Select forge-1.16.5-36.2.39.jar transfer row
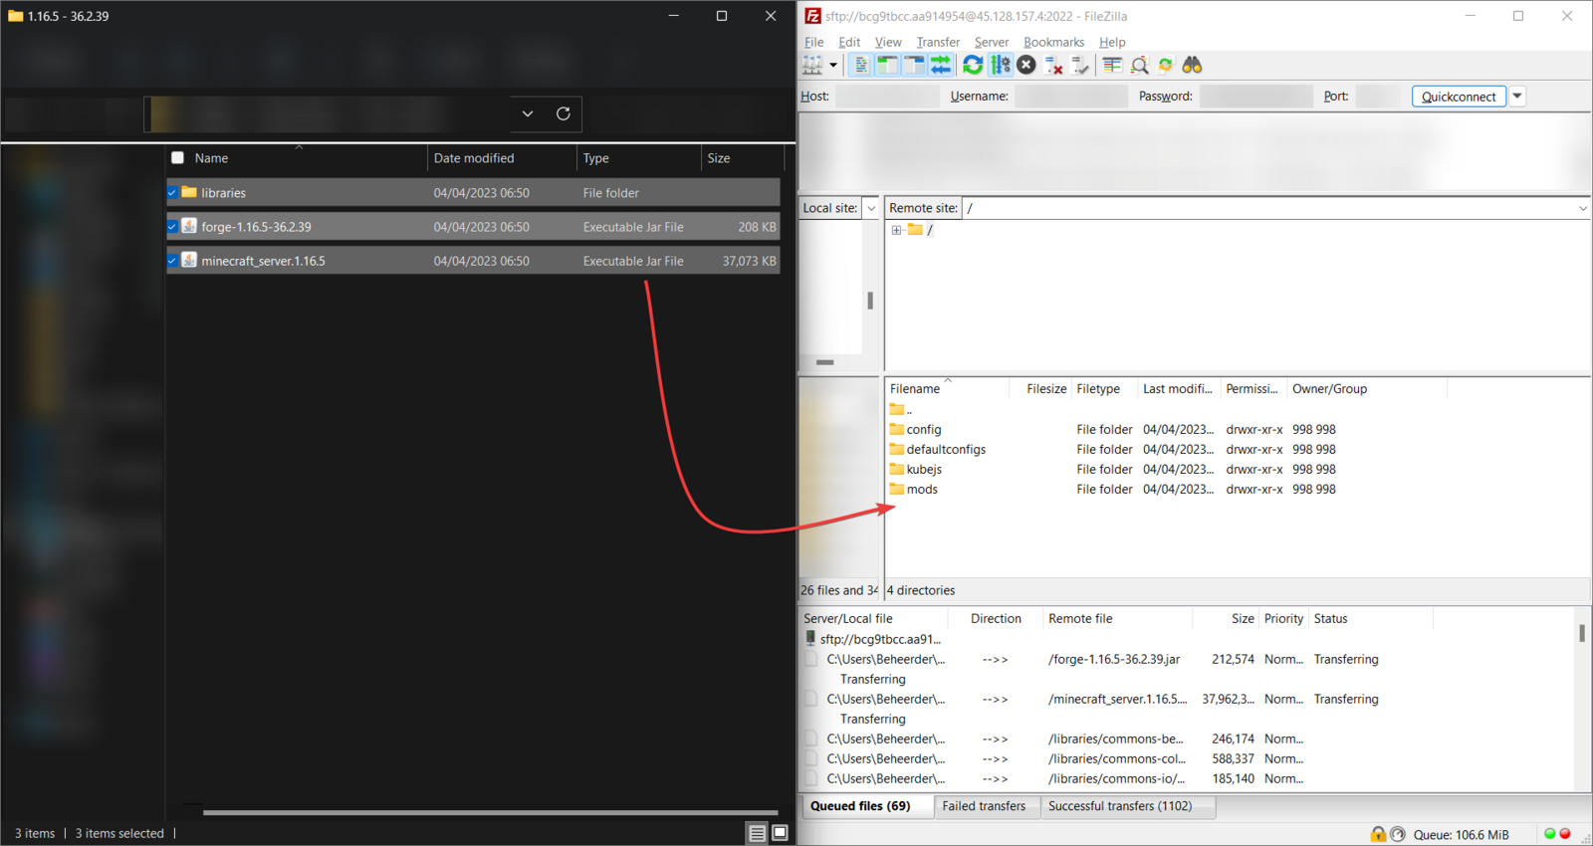The width and height of the screenshot is (1593, 846). tap(1190, 660)
